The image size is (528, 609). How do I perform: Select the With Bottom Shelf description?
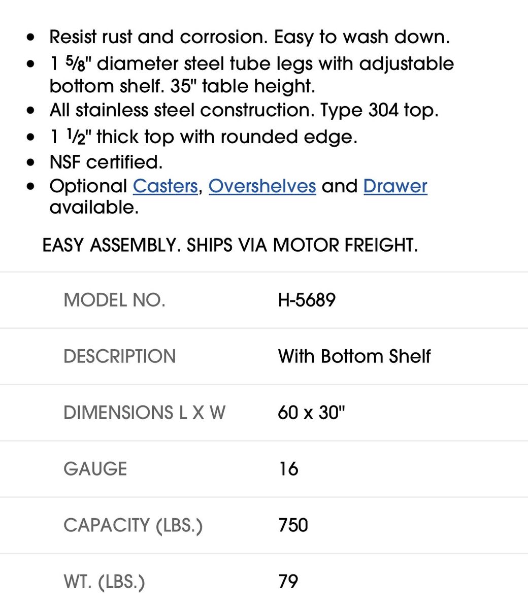pos(354,356)
